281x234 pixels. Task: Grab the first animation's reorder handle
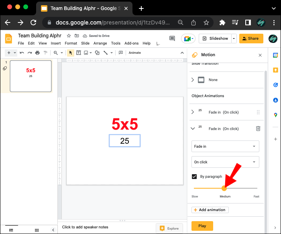258,112
